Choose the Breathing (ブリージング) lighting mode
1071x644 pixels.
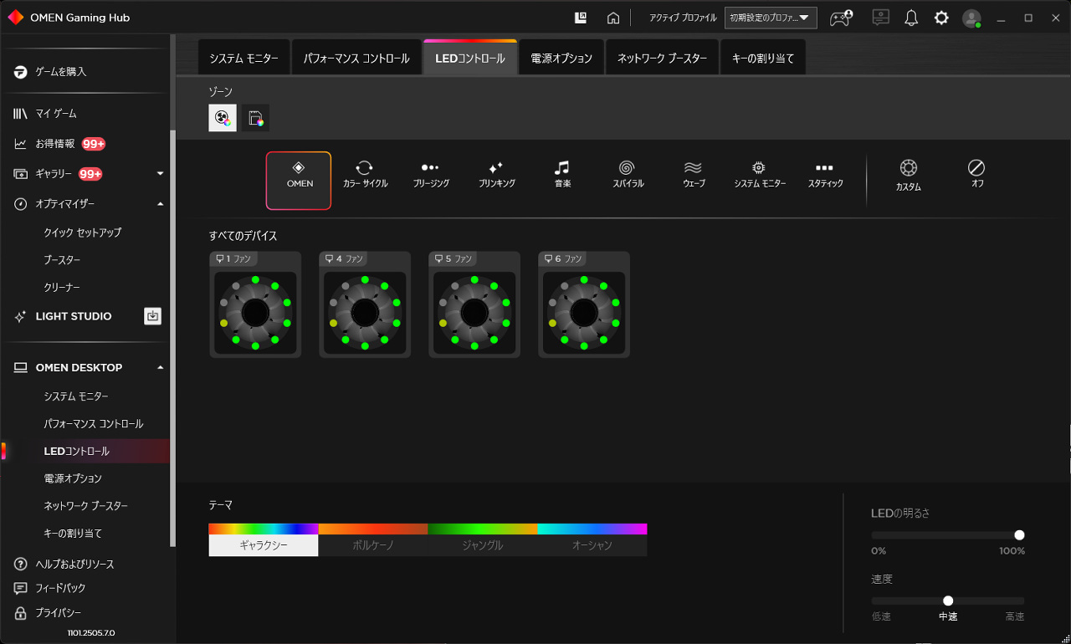click(x=430, y=174)
